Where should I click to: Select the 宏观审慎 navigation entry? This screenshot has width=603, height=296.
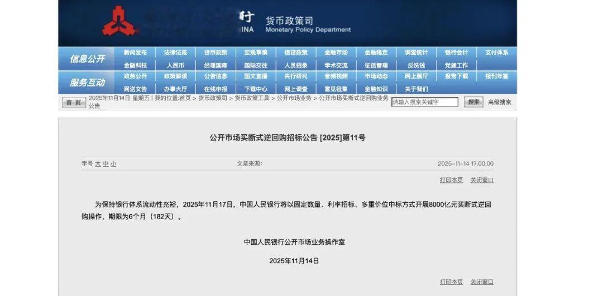256,52
